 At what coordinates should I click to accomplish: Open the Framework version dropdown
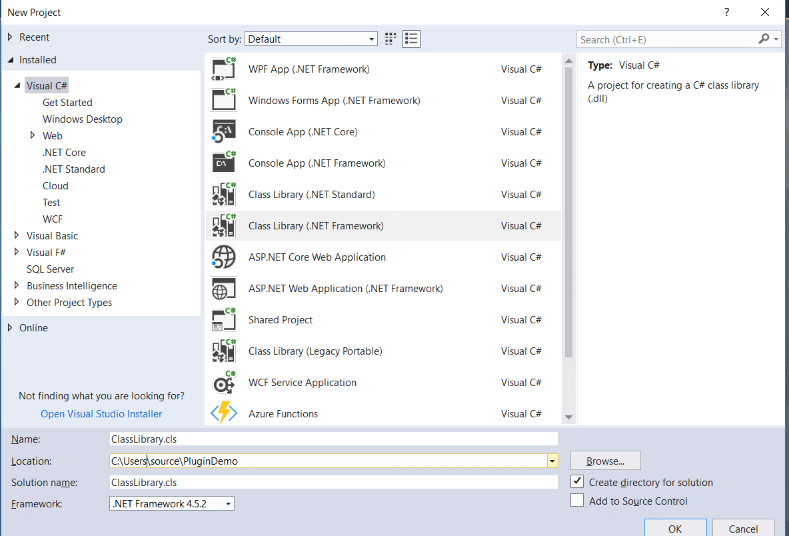[x=172, y=504]
